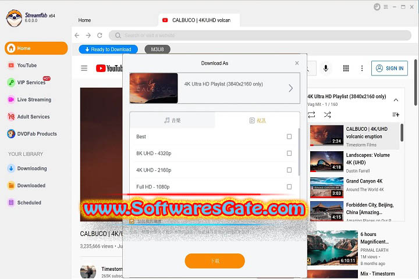Save the playlist with the add icon
419x279 pixels.
(x=396, y=115)
